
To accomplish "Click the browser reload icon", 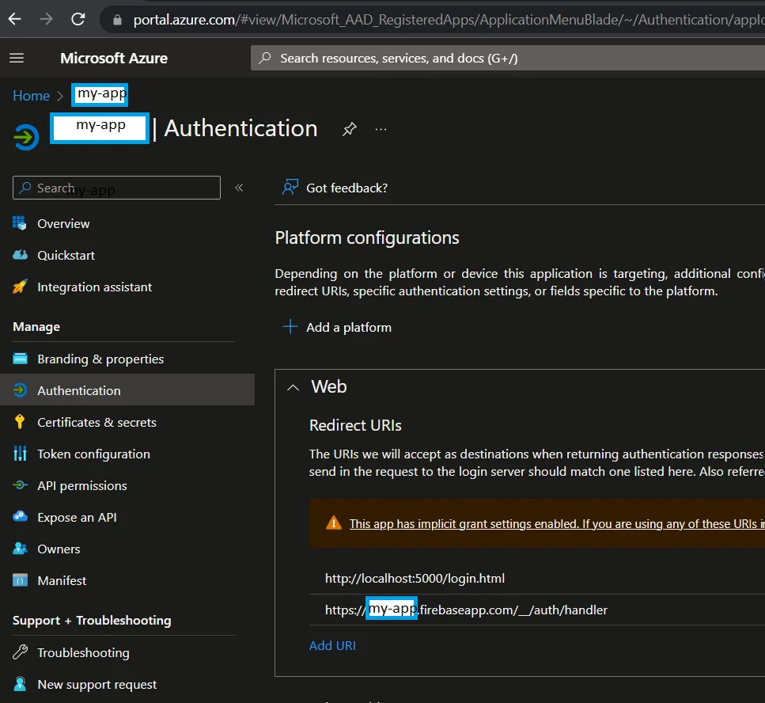I will 78,19.
